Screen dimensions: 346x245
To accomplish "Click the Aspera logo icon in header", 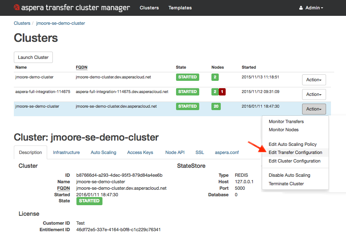I will coord(17,7).
